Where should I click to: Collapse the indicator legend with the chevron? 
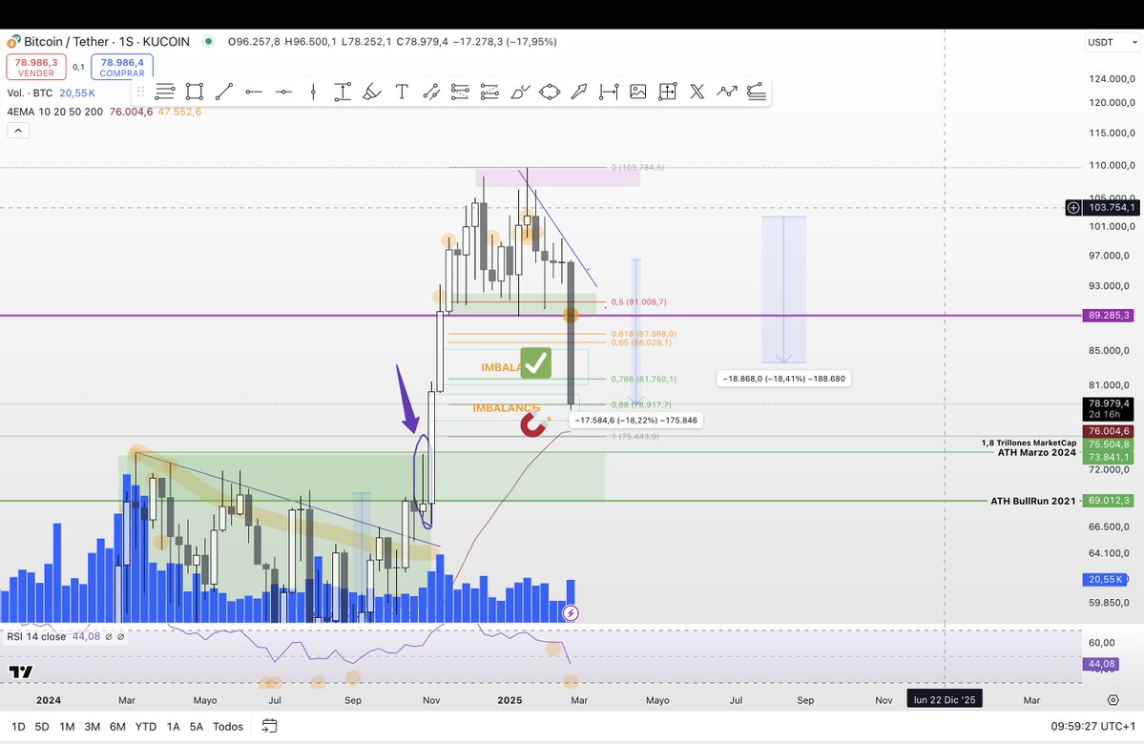(x=18, y=131)
